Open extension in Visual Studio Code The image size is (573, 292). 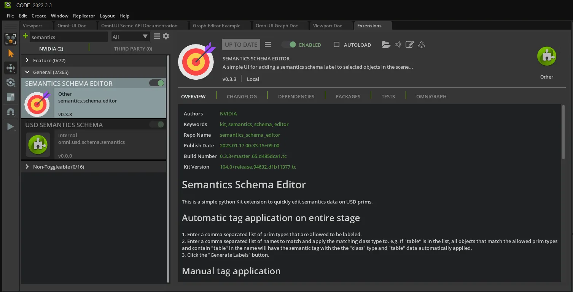pos(398,45)
